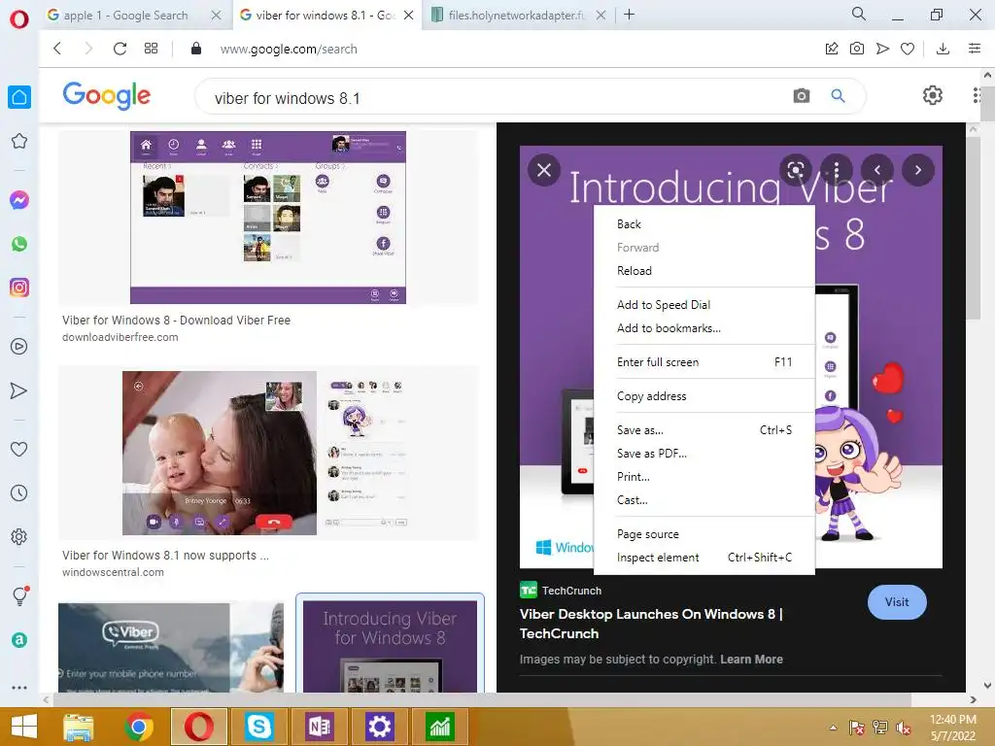The width and height of the screenshot is (995, 746).
Task: Click the baby video call thumbnail
Action: [x=219, y=453]
